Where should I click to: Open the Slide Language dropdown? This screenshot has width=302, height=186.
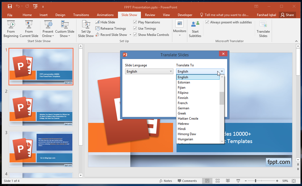tap(149, 72)
